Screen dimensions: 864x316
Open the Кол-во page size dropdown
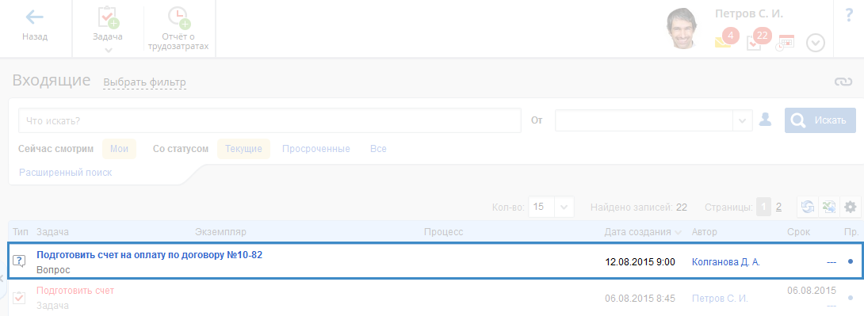[551, 207]
